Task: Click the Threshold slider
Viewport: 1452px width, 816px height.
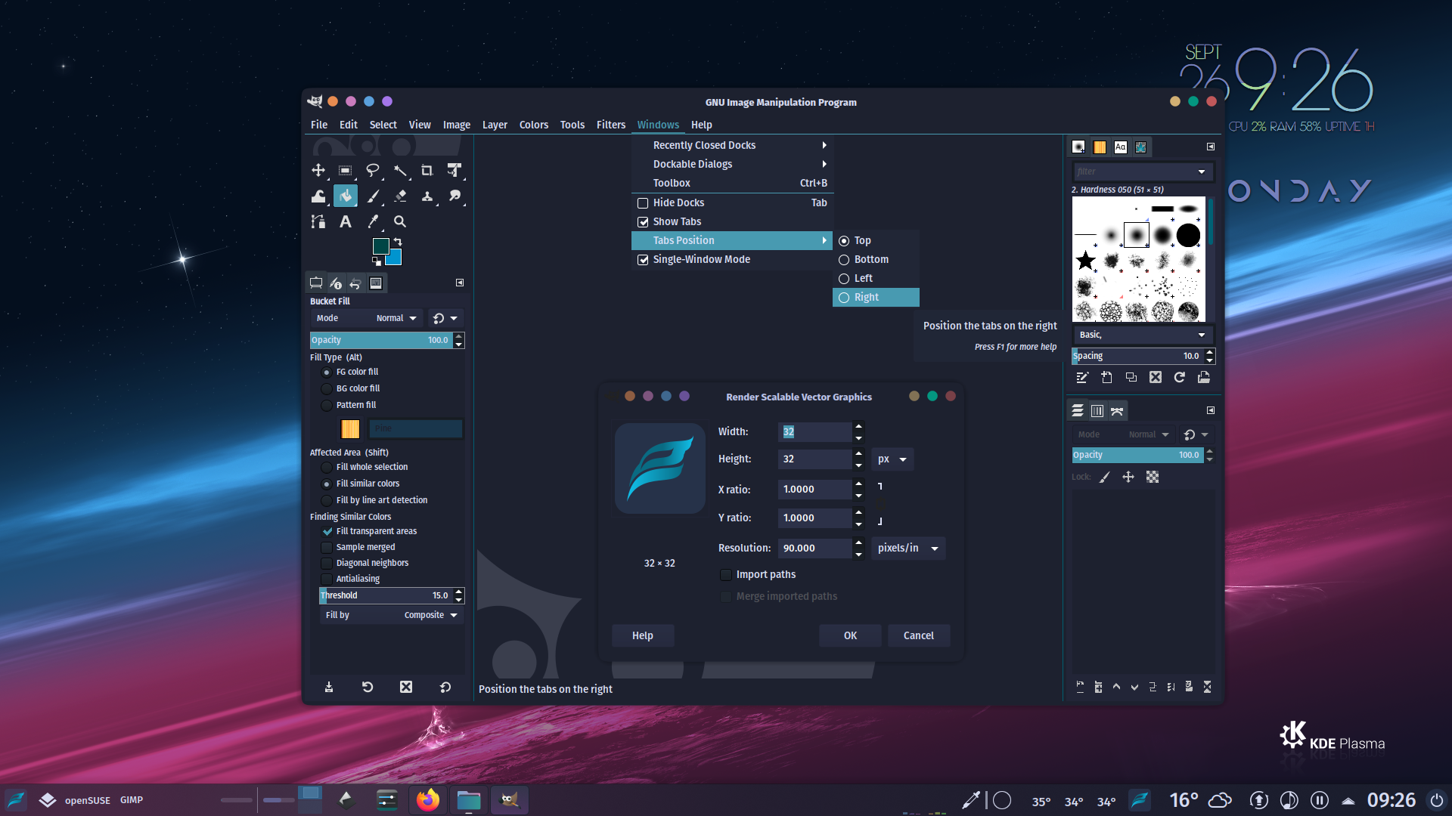Action: (386, 595)
